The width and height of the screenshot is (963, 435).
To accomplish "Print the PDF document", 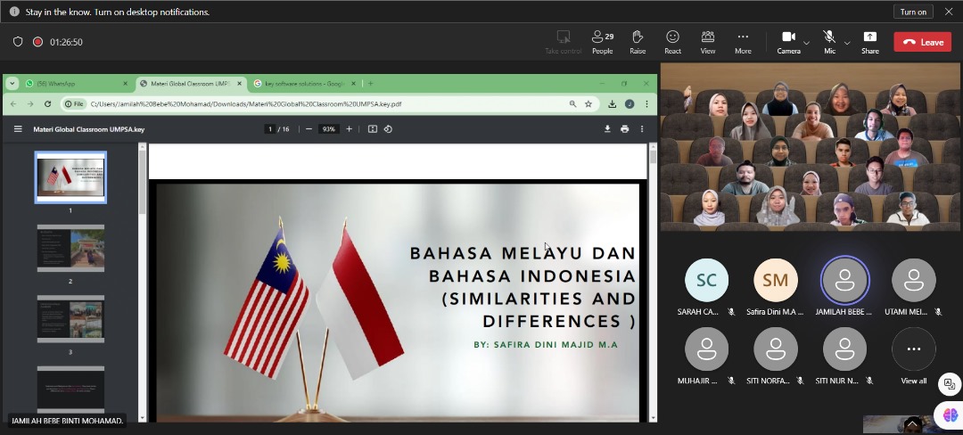I will tap(624, 129).
